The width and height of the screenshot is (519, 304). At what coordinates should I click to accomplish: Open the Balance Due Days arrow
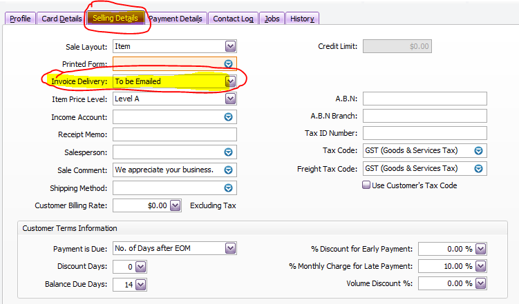[141, 285]
